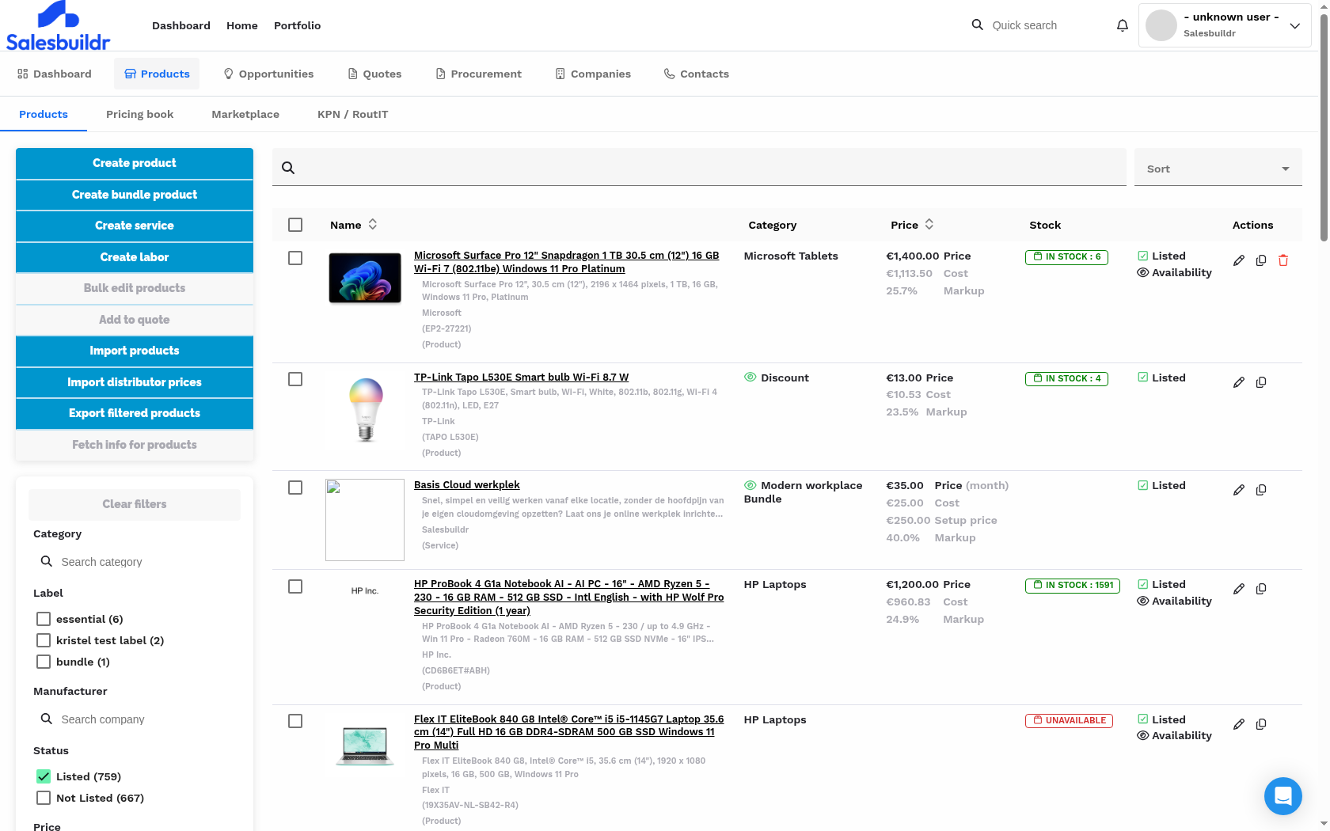The width and height of the screenshot is (1330, 831).
Task: Open the Companies nav tab
Action: pyautogui.click(x=593, y=74)
